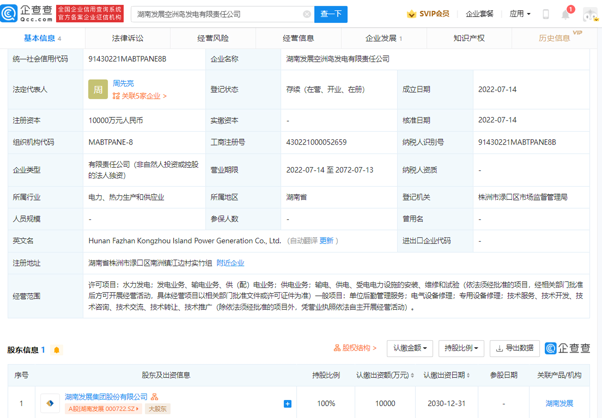The height and width of the screenshot is (418, 602).
Task: Click the Qcc.com logo icon
Action: pos(9,14)
